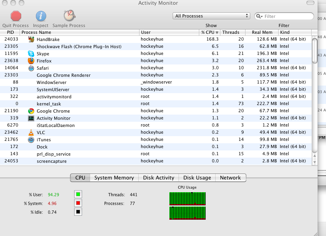The image size is (326, 236).
Task: Sort by the User column header
Action: pos(169,32)
